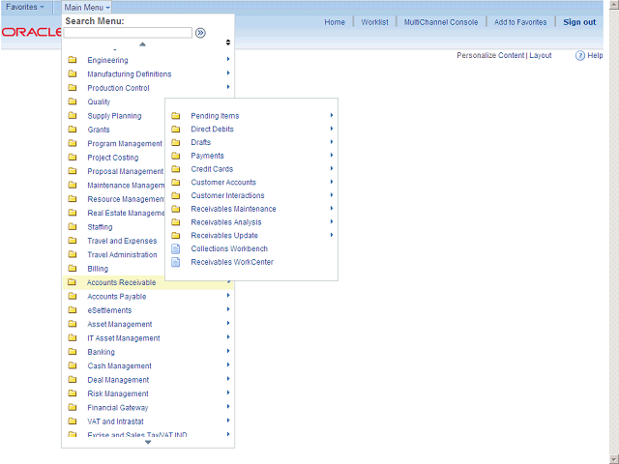
Task: Click the Sign out link
Action: tap(579, 22)
